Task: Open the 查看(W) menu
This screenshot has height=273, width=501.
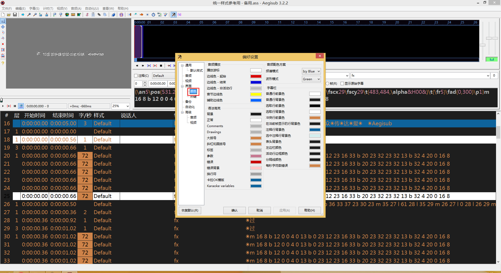Action: click(x=108, y=9)
